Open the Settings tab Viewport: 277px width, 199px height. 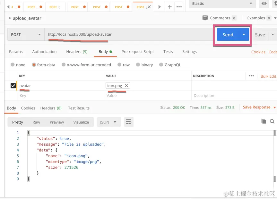coord(189,52)
